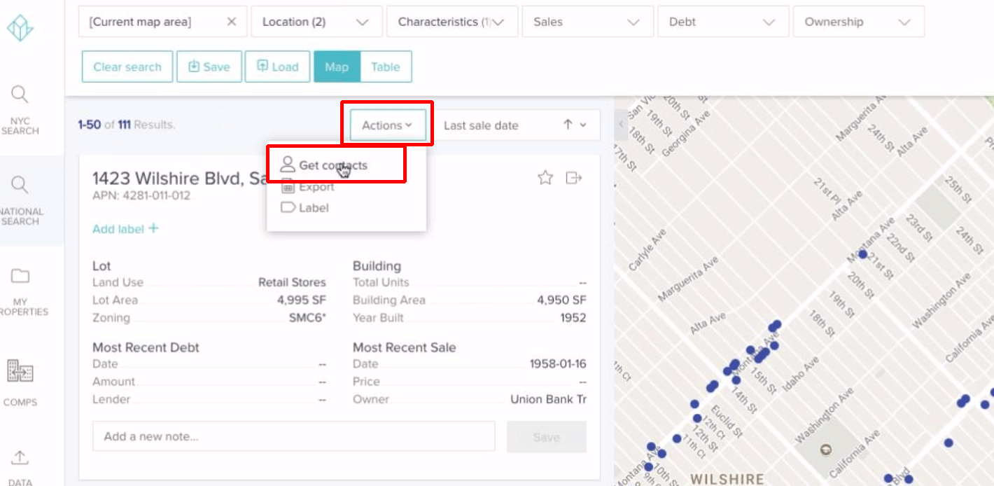The image size is (994, 486).
Task: Load a saved search
Action: (x=278, y=67)
